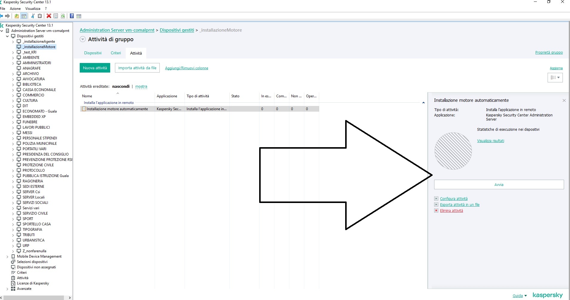
Task: Open the Guida dropdown
Action: pyautogui.click(x=520, y=296)
